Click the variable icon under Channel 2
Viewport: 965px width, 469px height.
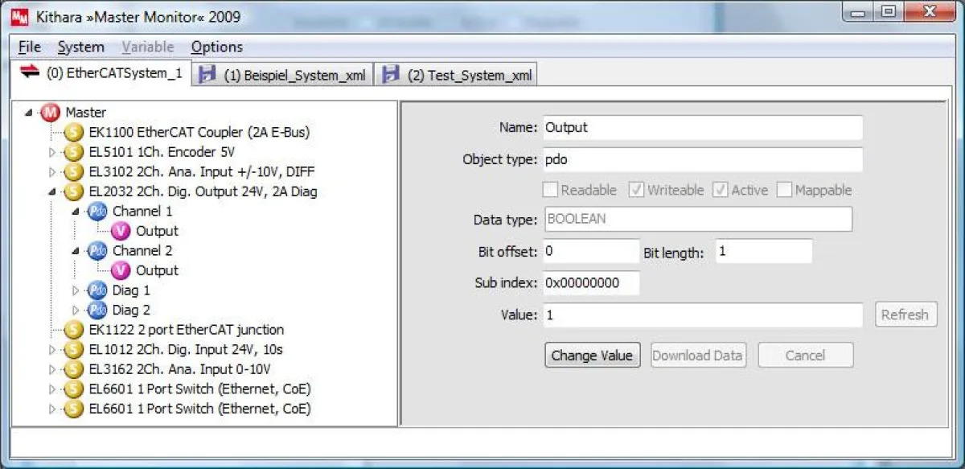tap(121, 270)
